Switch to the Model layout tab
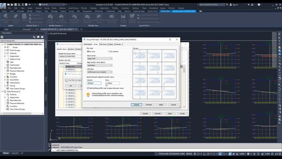The height and width of the screenshot is (159, 282). [x=6, y=153]
